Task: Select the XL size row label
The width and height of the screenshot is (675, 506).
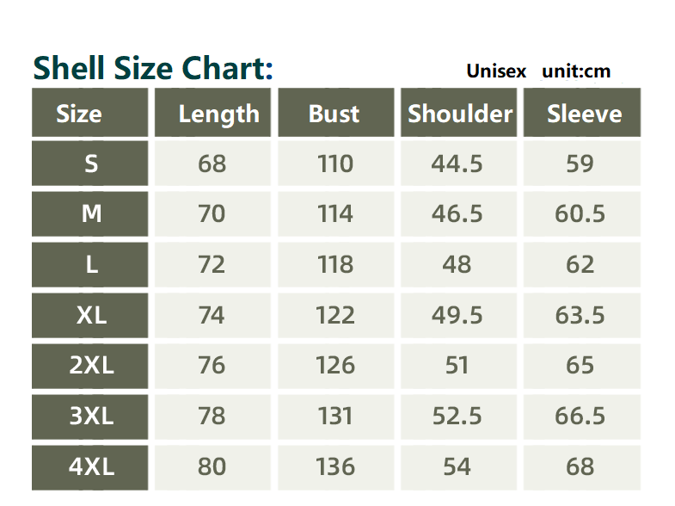Action: click(x=91, y=315)
